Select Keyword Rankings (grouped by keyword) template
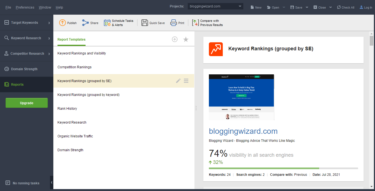 point(124,95)
